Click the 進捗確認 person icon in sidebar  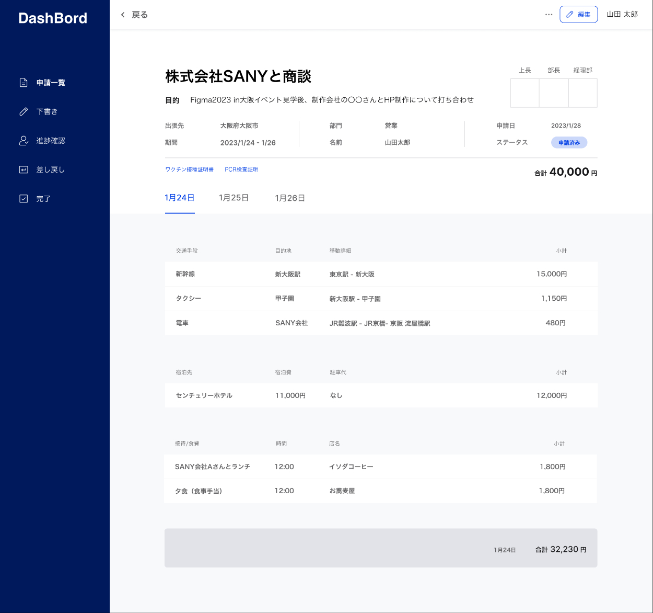[24, 141]
